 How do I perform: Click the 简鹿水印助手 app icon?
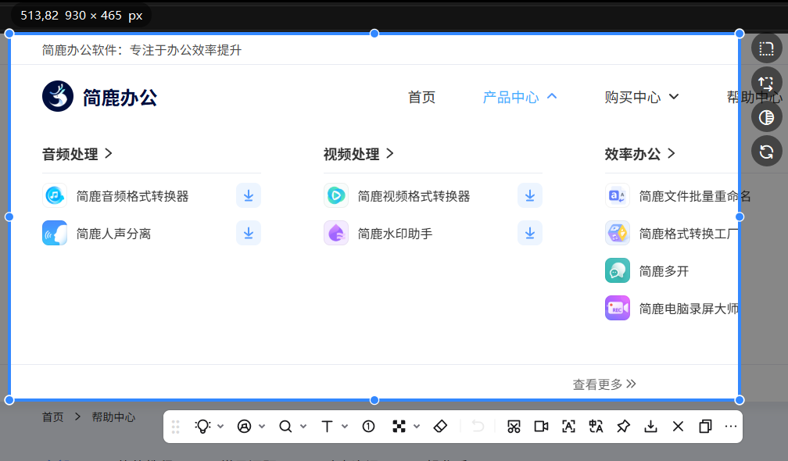[x=336, y=233]
